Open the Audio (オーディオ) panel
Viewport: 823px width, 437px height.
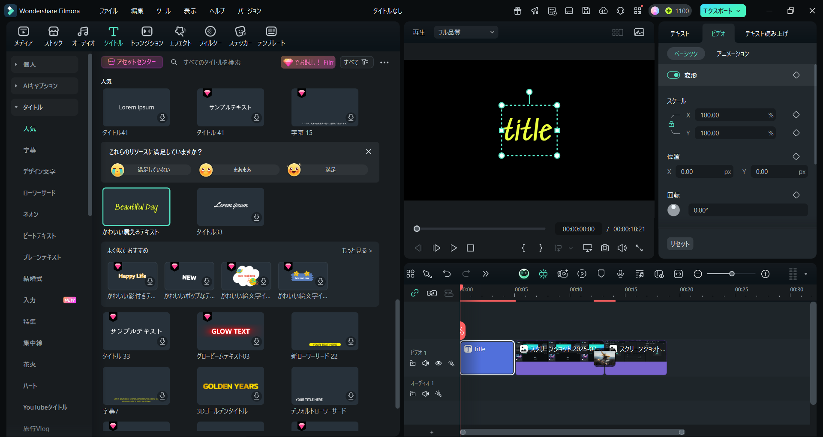pyautogui.click(x=83, y=36)
